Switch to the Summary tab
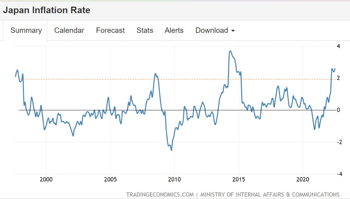The width and height of the screenshot is (350, 199). [x=26, y=30]
